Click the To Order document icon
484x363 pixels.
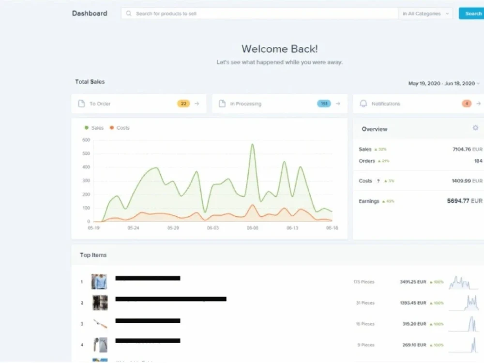coord(81,104)
